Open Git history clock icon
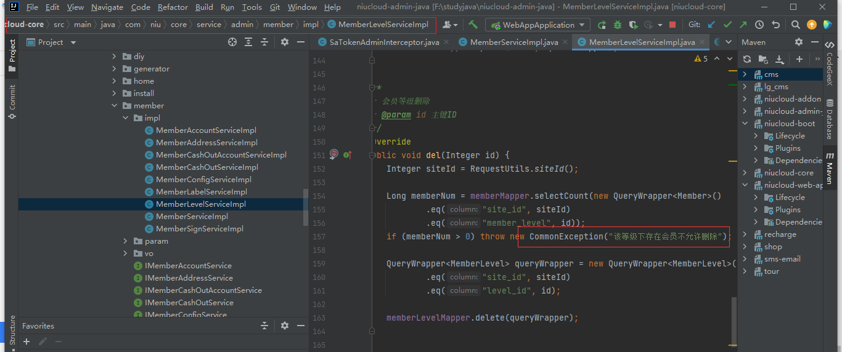This screenshot has height=352, width=842. tap(759, 25)
